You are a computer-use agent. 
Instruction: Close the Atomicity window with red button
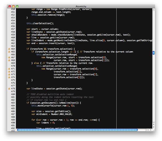(10, 6)
